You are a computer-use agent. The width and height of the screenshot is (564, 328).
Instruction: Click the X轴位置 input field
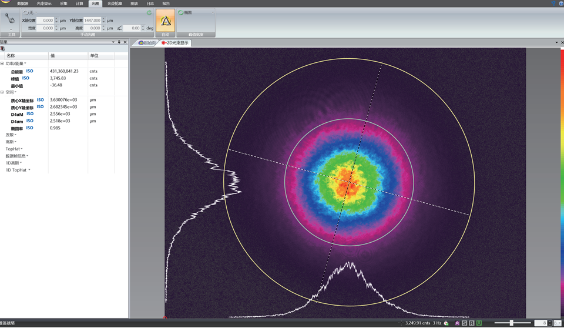(45, 21)
